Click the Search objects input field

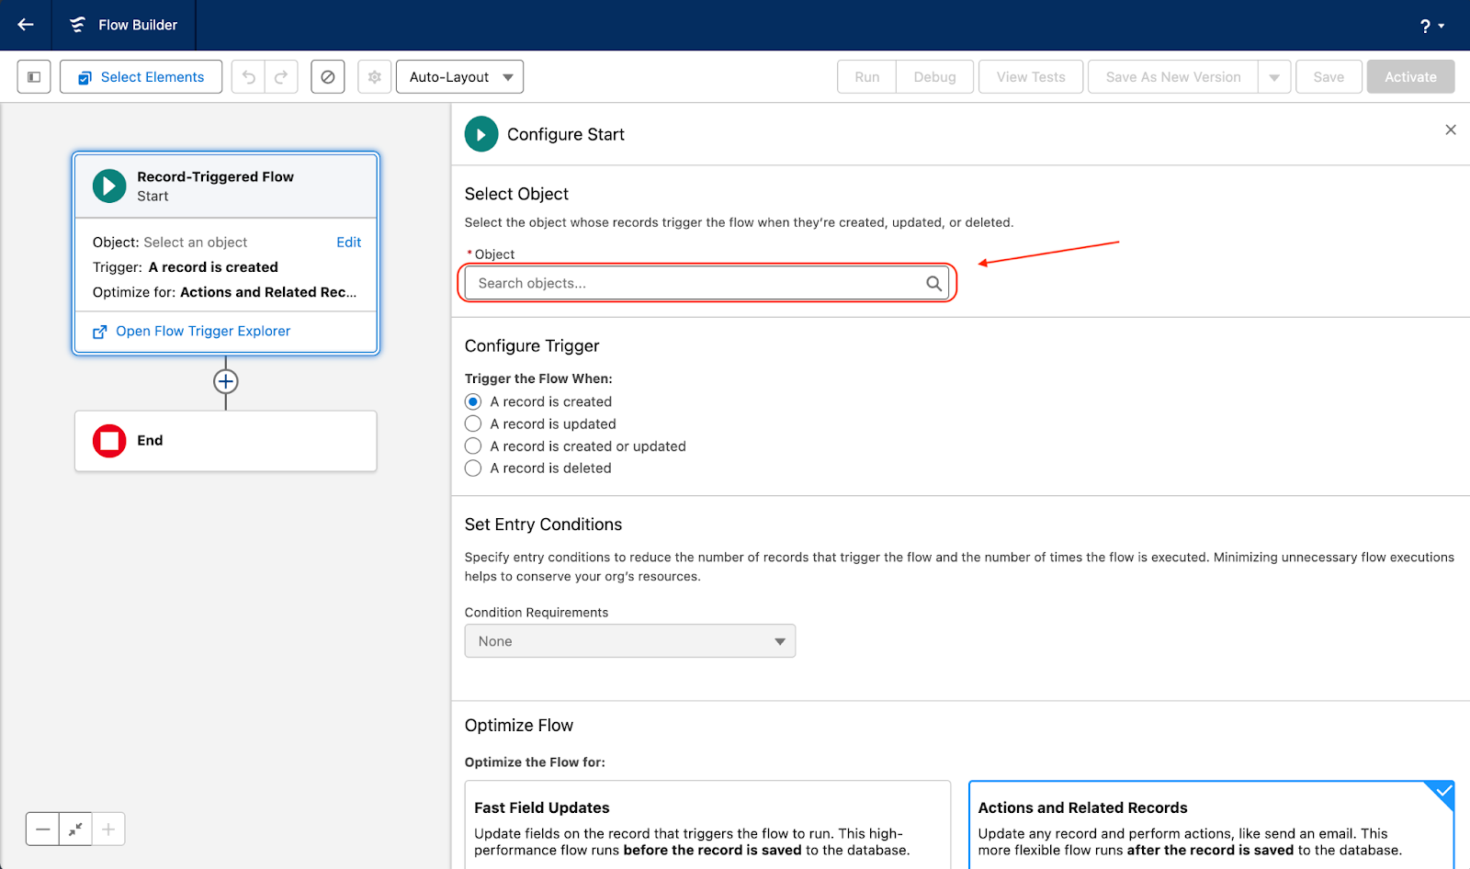tap(698, 283)
